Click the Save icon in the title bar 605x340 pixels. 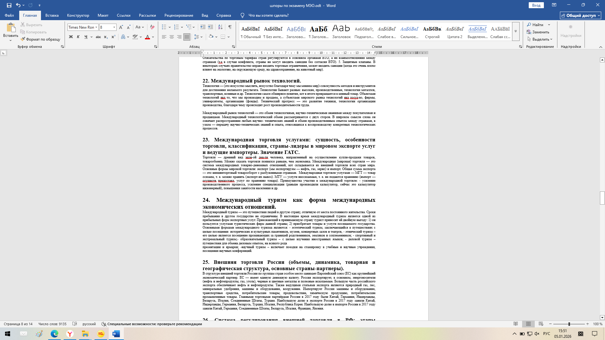pos(9,5)
